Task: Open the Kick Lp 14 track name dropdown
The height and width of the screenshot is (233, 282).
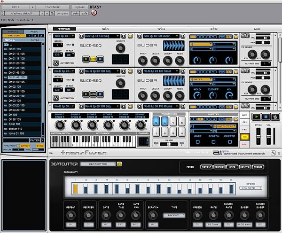Action: coord(64,36)
